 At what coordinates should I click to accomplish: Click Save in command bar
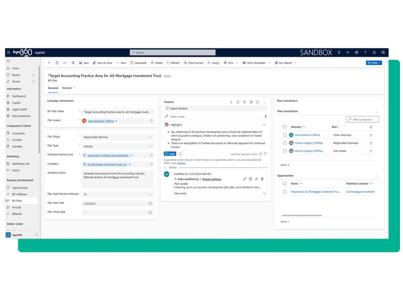coord(84,63)
